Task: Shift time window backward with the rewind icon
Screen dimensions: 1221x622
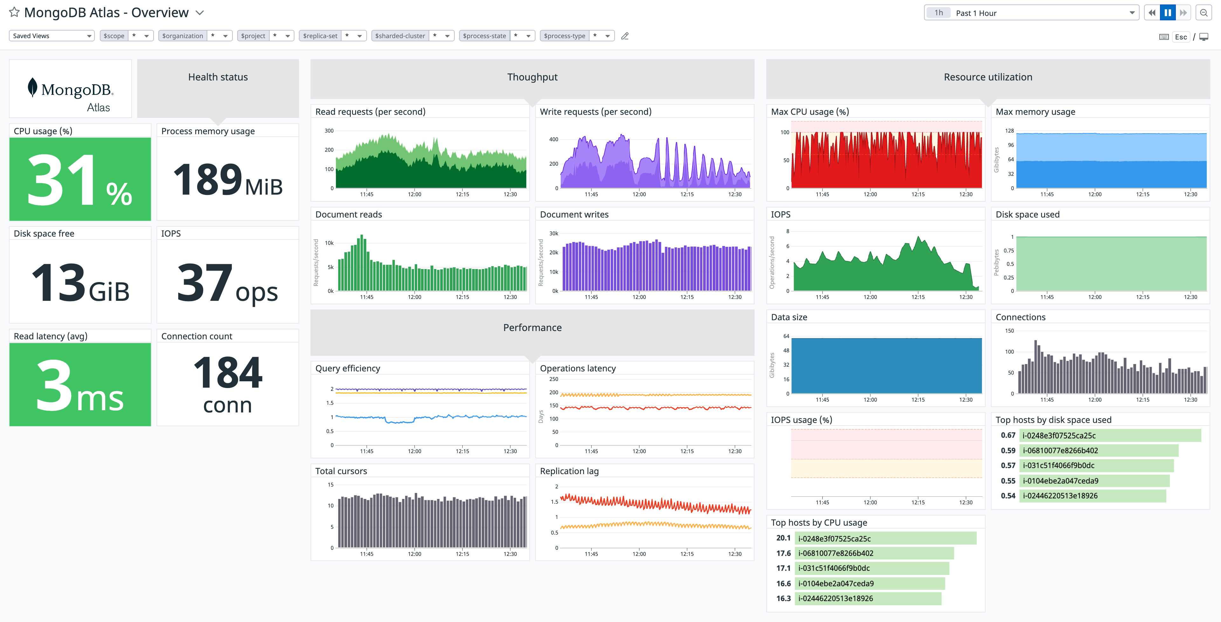Action: tap(1152, 13)
